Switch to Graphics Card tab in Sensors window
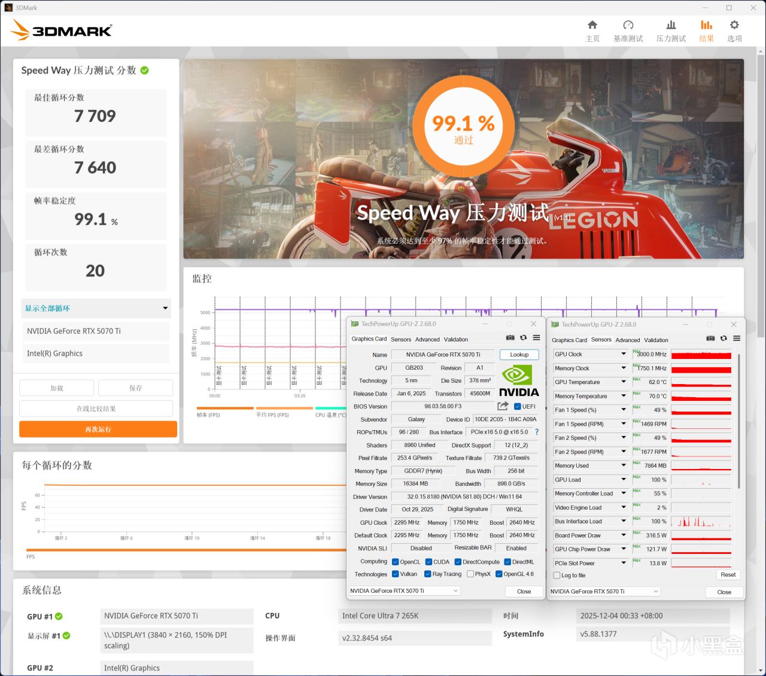This screenshot has height=676, width=766. click(x=569, y=340)
